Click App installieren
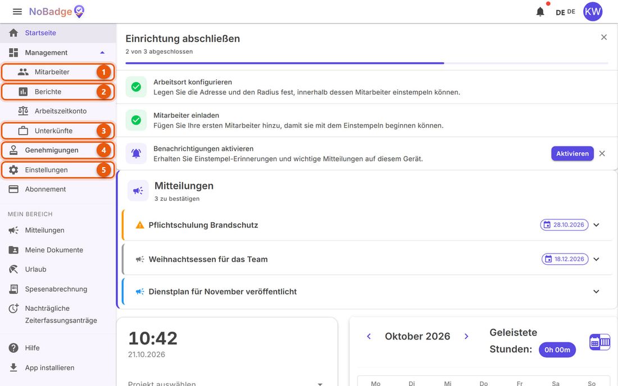Screen dimensions: 618x386 58,367
